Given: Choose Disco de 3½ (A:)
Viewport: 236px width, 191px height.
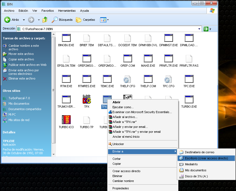Looking at the screenshot, I should (206, 176).
